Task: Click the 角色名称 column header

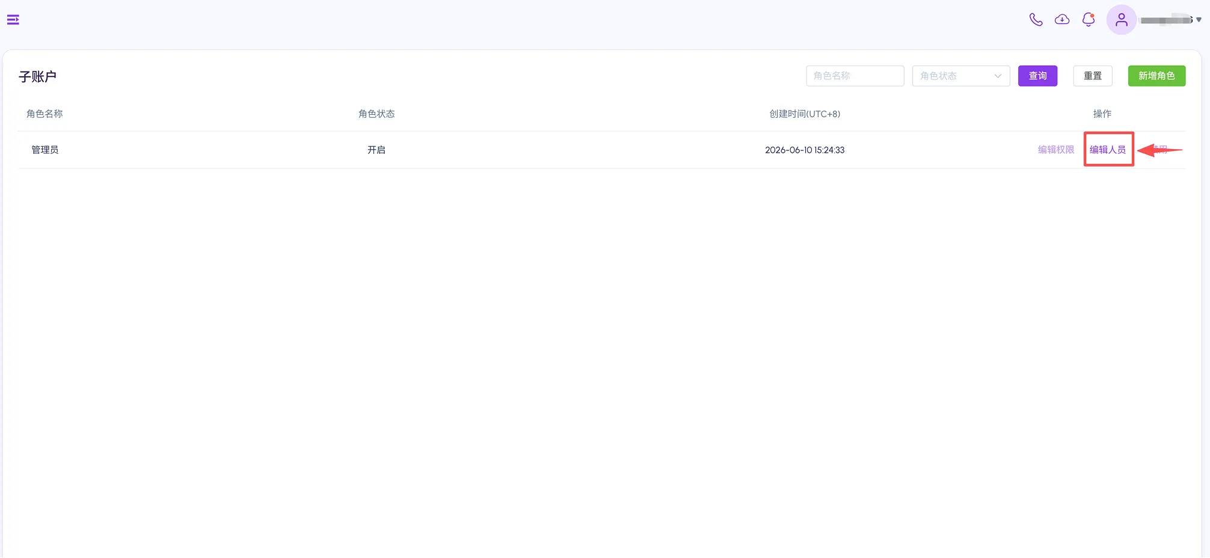Action: click(x=45, y=114)
